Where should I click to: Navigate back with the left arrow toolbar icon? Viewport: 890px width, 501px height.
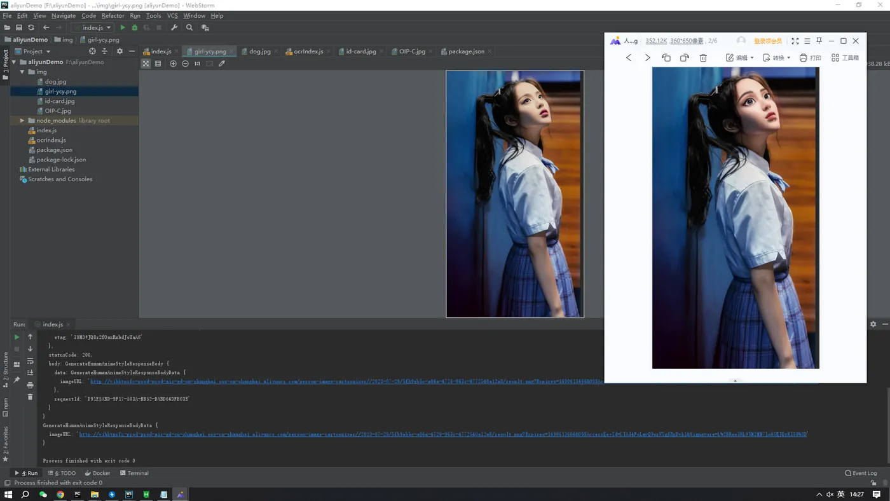(x=46, y=27)
